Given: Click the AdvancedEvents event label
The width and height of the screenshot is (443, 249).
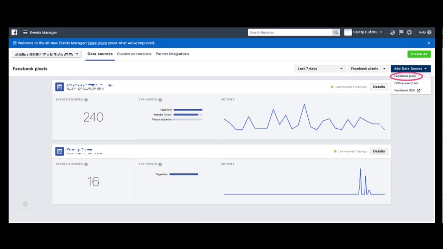Looking at the screenshot, I should click(x=162, y=119).
